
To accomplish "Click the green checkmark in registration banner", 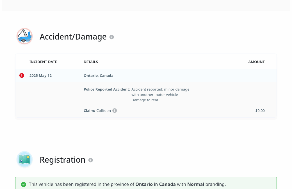I will 24,185.
